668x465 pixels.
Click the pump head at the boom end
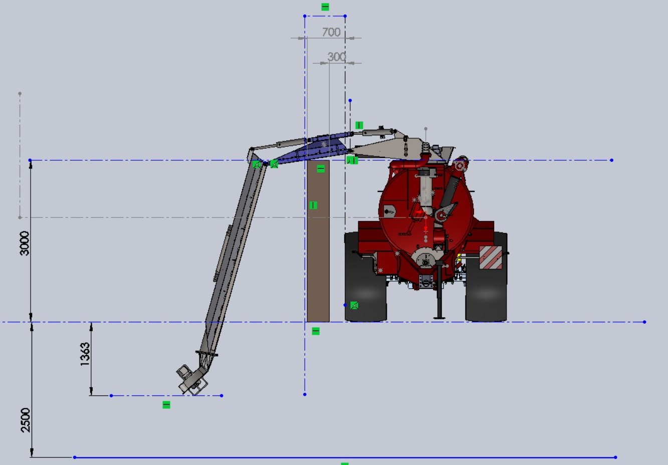point(191,378)
